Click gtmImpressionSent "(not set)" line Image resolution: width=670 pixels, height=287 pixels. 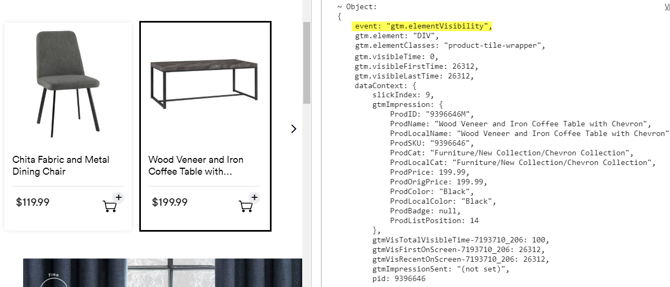click(x=441, y=269)
